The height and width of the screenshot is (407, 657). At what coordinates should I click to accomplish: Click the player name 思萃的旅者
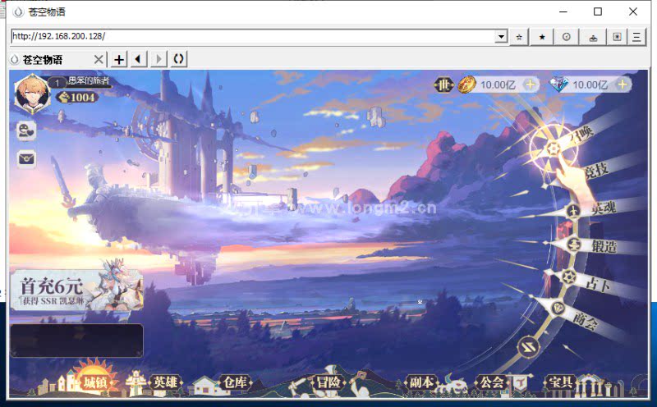click(x=89, y=80)
